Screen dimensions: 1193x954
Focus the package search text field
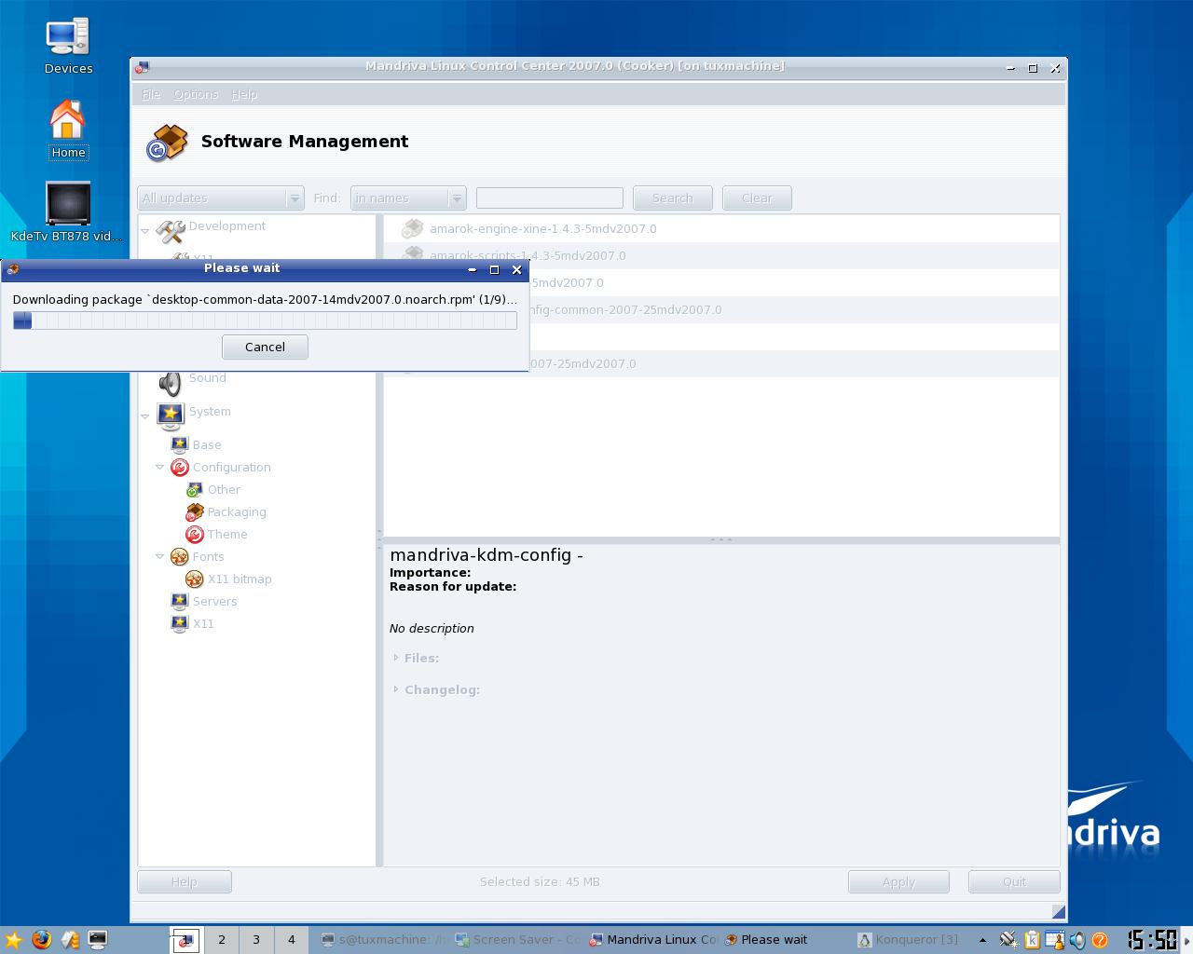[550, 198]
